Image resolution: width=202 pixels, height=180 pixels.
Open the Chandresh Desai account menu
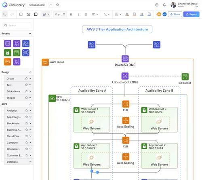(x=184, y=5)
